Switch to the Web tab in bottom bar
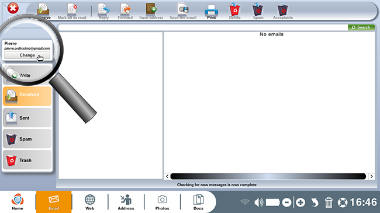 click(x=89, y=202)
